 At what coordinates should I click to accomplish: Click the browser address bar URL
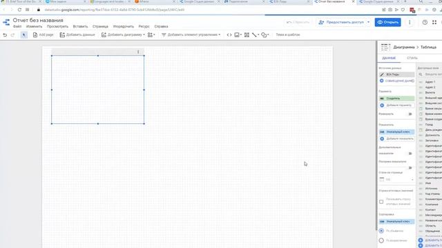point(115,10)
